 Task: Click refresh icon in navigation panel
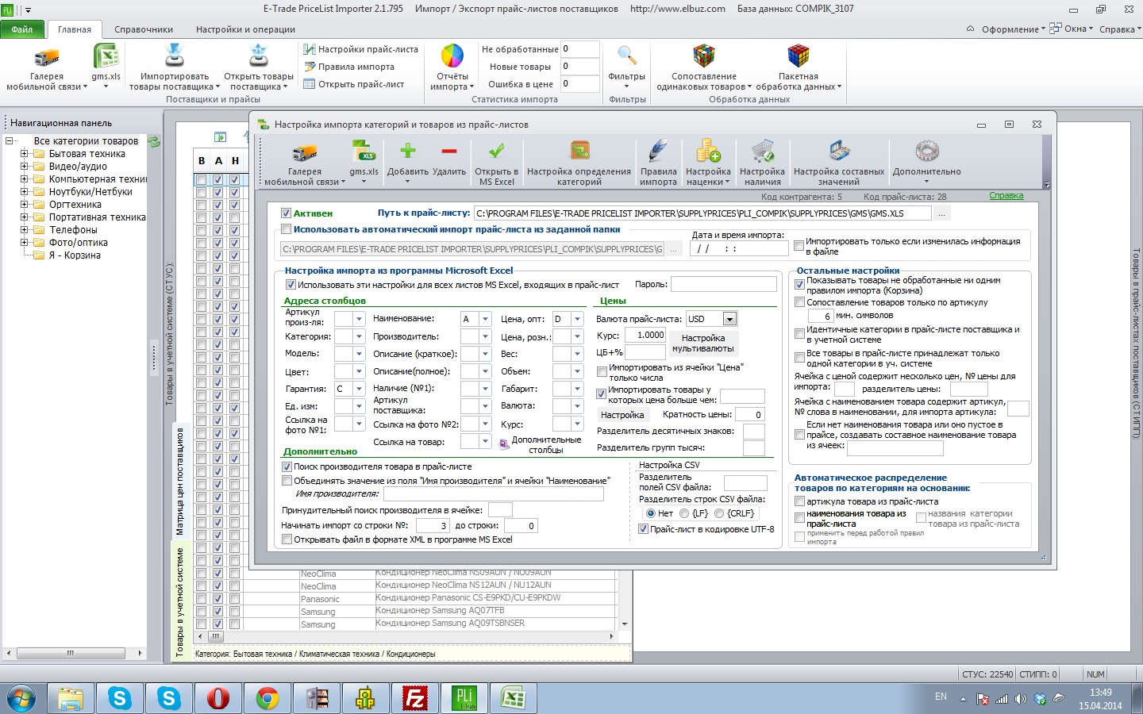[x=154, y=141]
